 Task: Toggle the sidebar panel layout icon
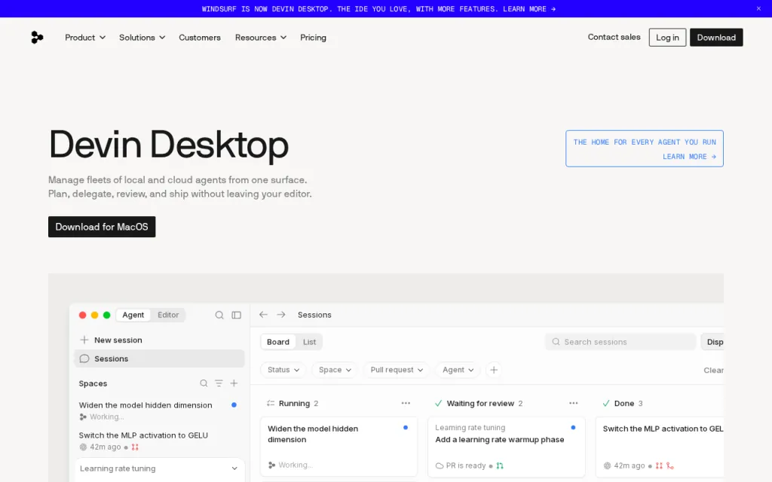236,315
